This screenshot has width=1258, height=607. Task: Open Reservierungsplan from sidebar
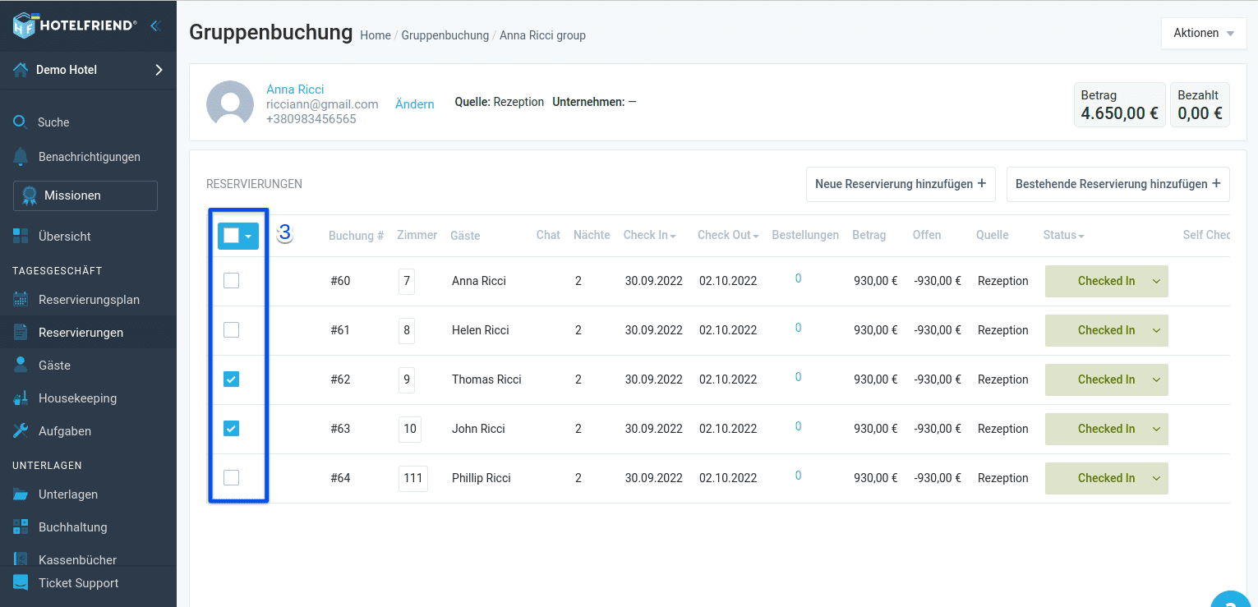click(88, 300)
